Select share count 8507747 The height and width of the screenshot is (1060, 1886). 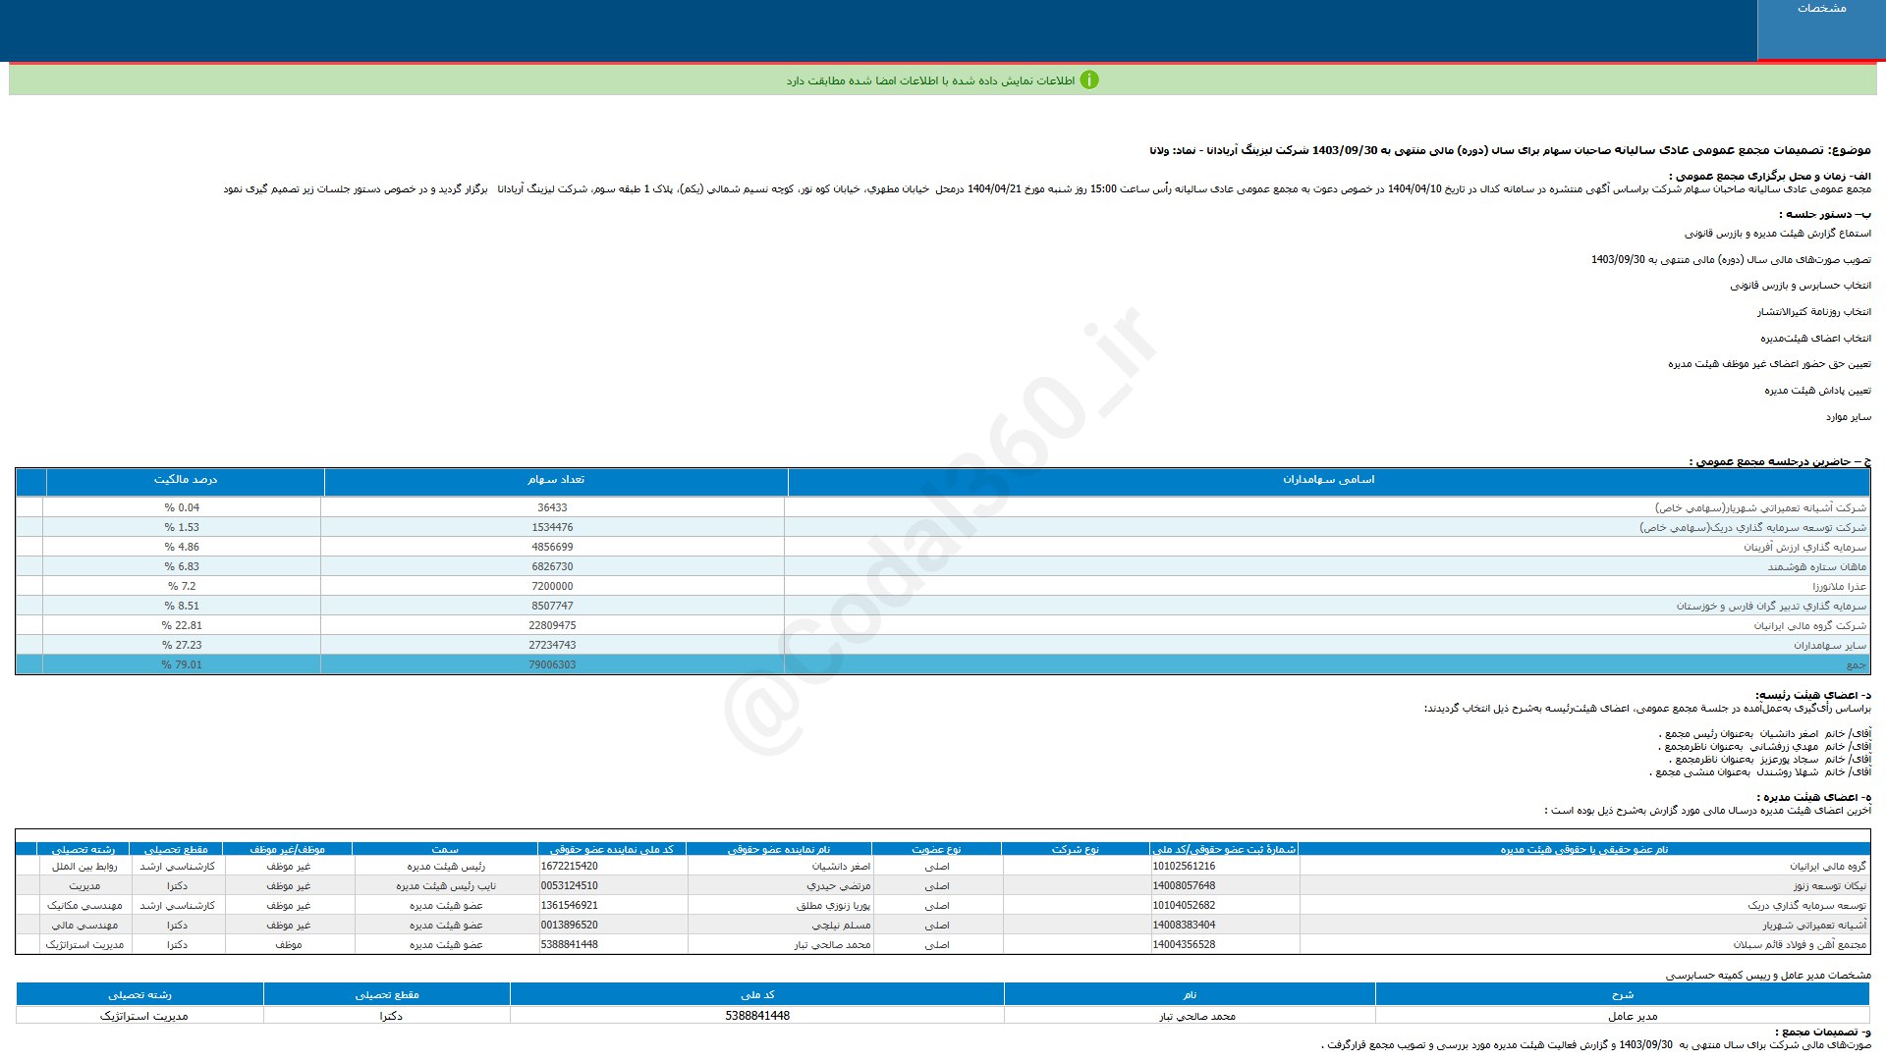point(552,606)
